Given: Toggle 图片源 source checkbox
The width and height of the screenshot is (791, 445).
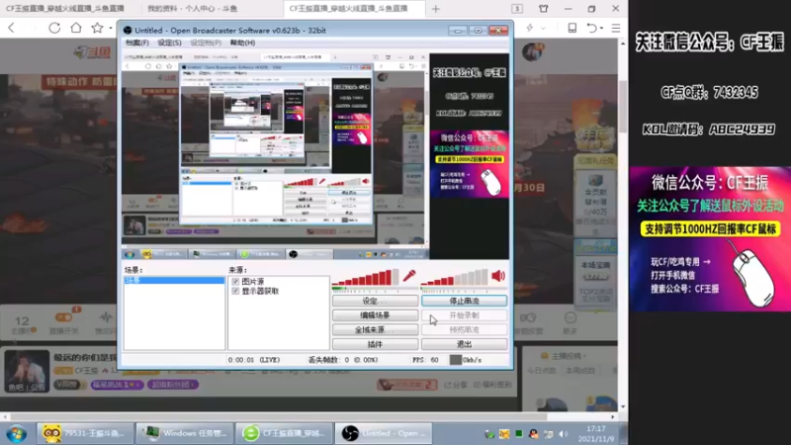Looking at the screenshot, I should tap(235, 282).
